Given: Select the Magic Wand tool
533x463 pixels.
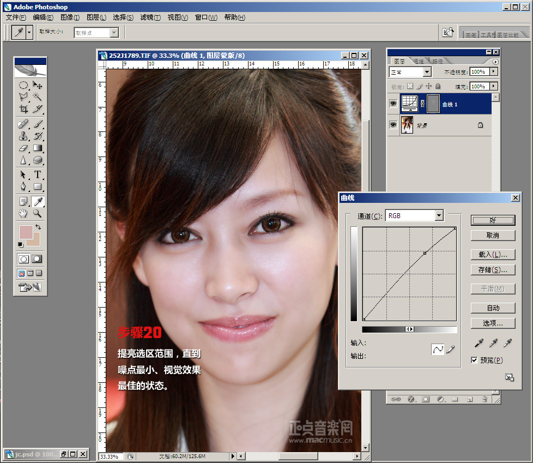Looking at the screenshot, I should point(38,97).
